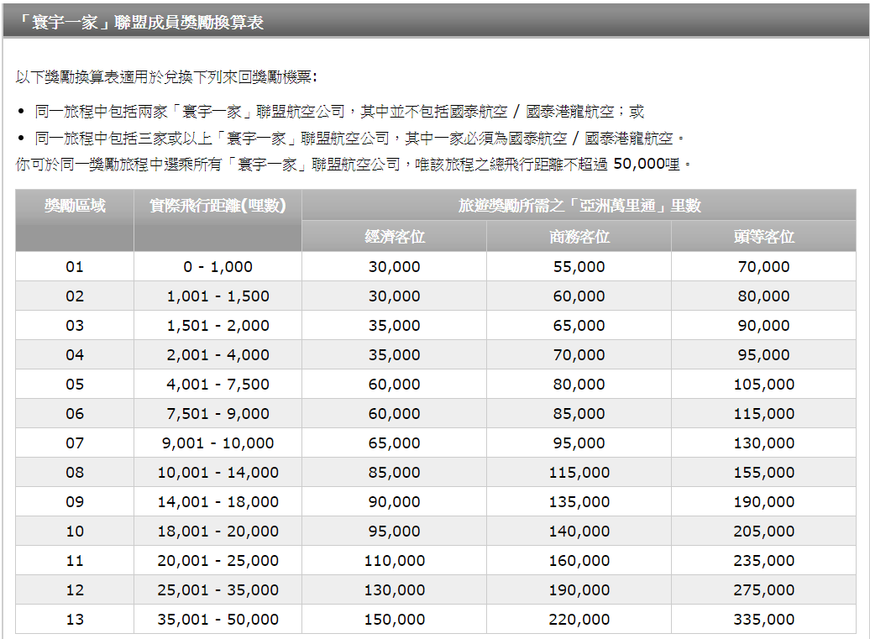This screenshot has height=639, width=870.
Task: Select zone cell 12
Action: (x=75, y=590)
